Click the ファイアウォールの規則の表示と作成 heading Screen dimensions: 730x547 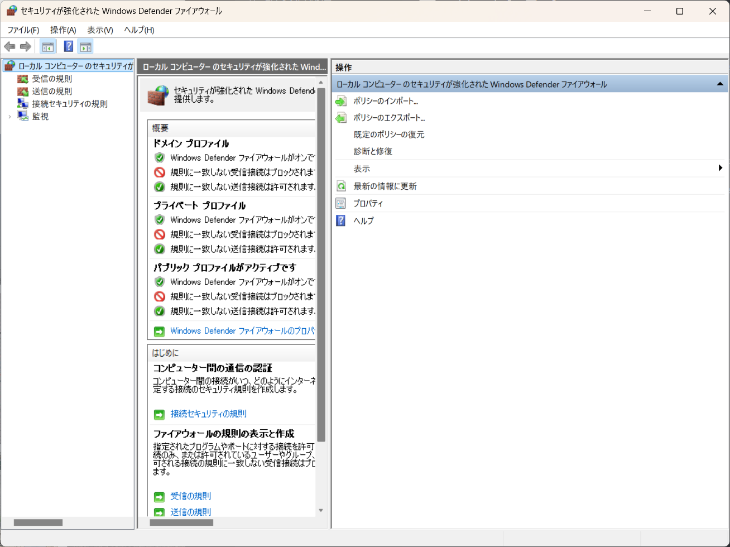tap(224, 433)
